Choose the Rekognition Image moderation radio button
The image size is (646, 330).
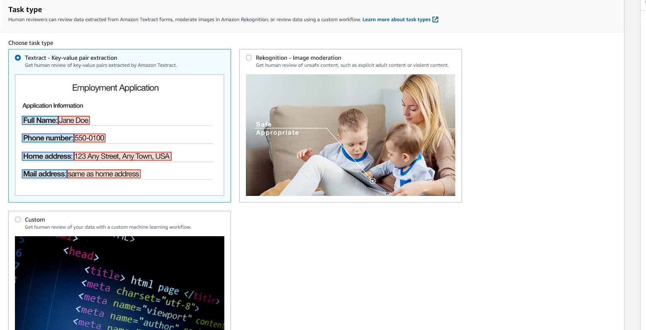point(249,58)
